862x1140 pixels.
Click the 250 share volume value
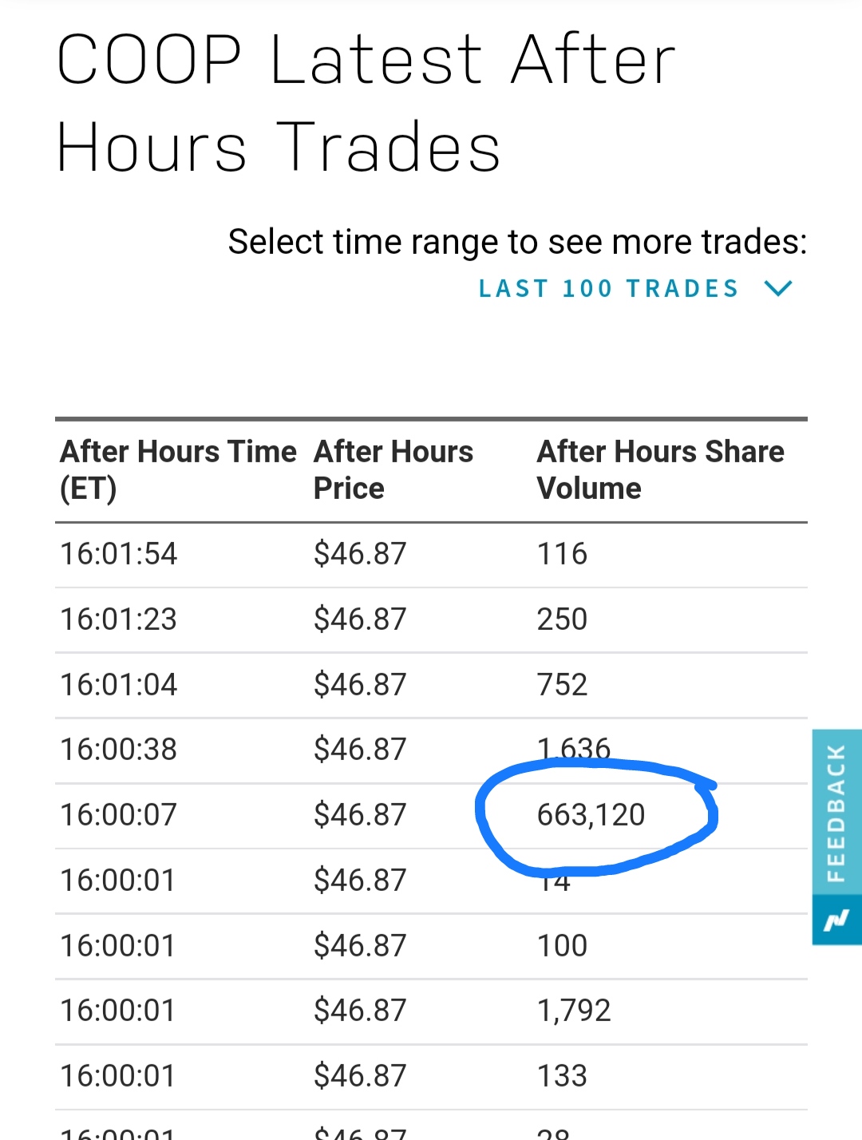pos(562,619)
